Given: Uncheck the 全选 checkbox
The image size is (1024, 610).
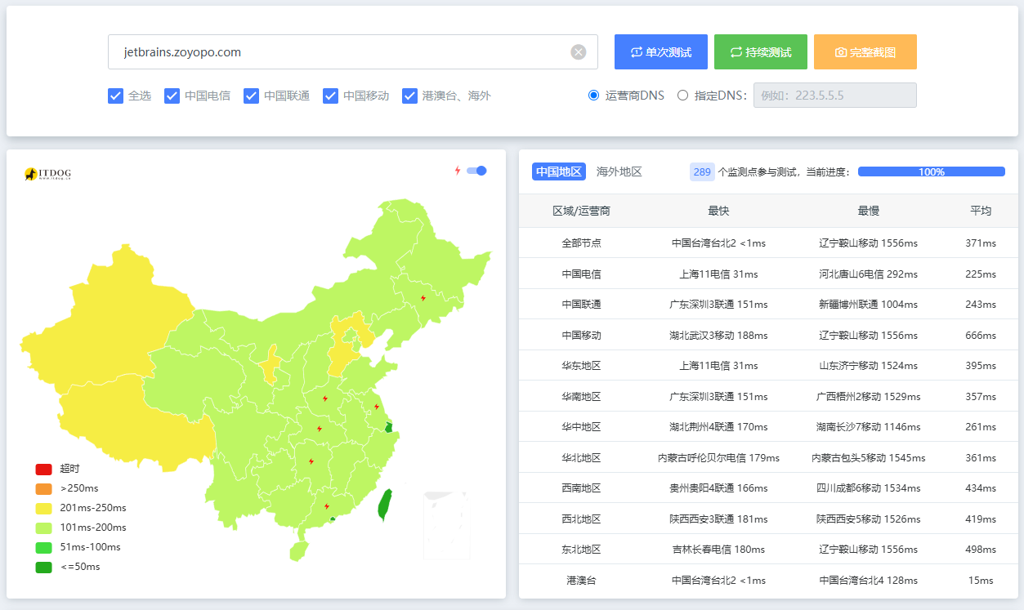Looking at the screenshot, I should click(115, 96).
